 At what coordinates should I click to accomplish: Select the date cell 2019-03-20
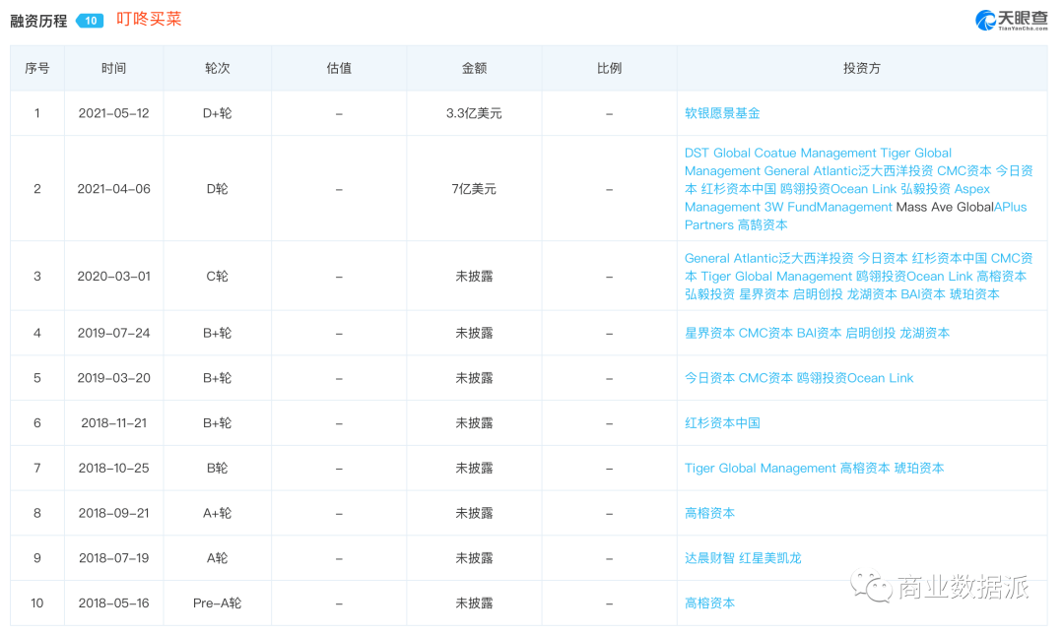[114, 378]
